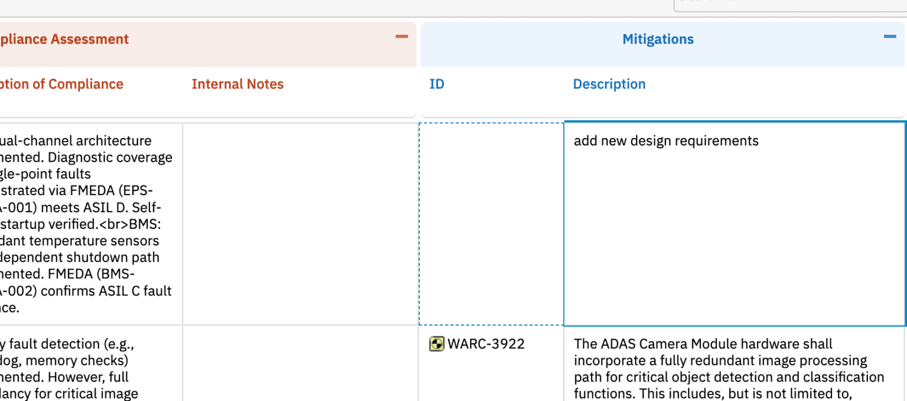
Task: Click the empty Internal Notes cell in first row
Action: (300, 224)
